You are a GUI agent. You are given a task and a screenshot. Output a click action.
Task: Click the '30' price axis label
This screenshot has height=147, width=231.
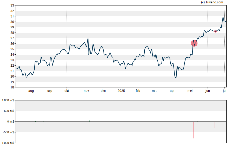point(12,22)
